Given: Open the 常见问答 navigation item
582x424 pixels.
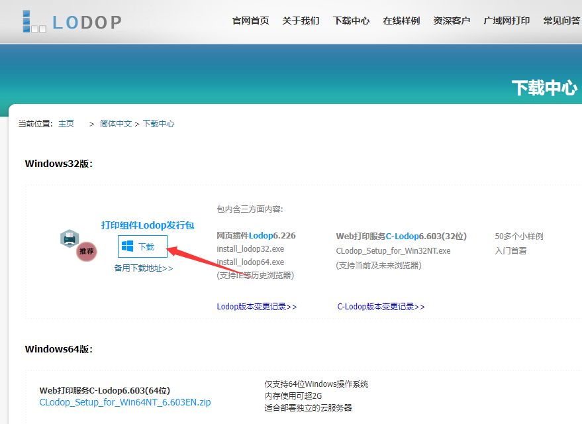Looking at the screenshot, I should click(x=562, y=21).
